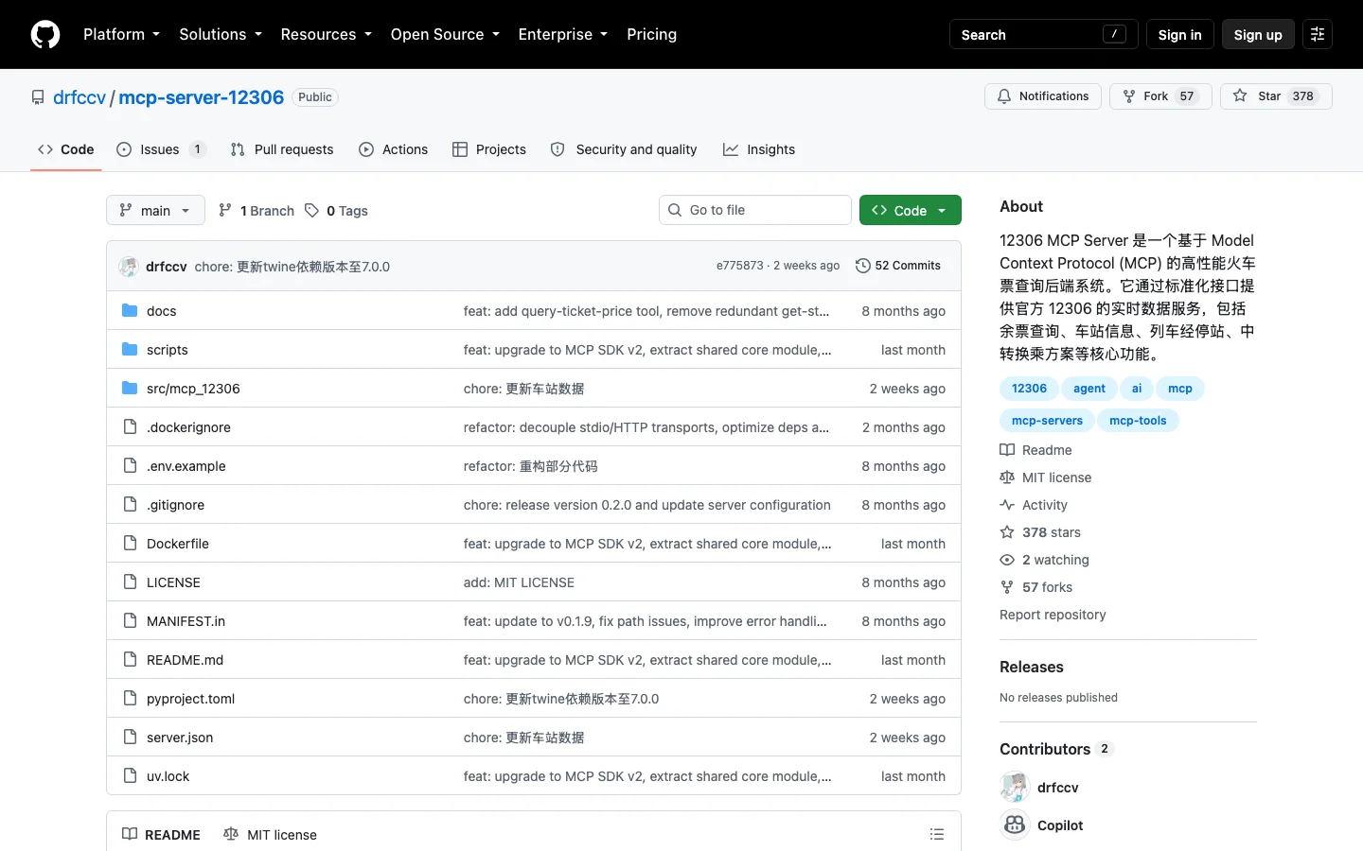The height and width of the screenshot is (851, 1363).
Task: Switch to Security and quality tab
Action: coord(624,149)
